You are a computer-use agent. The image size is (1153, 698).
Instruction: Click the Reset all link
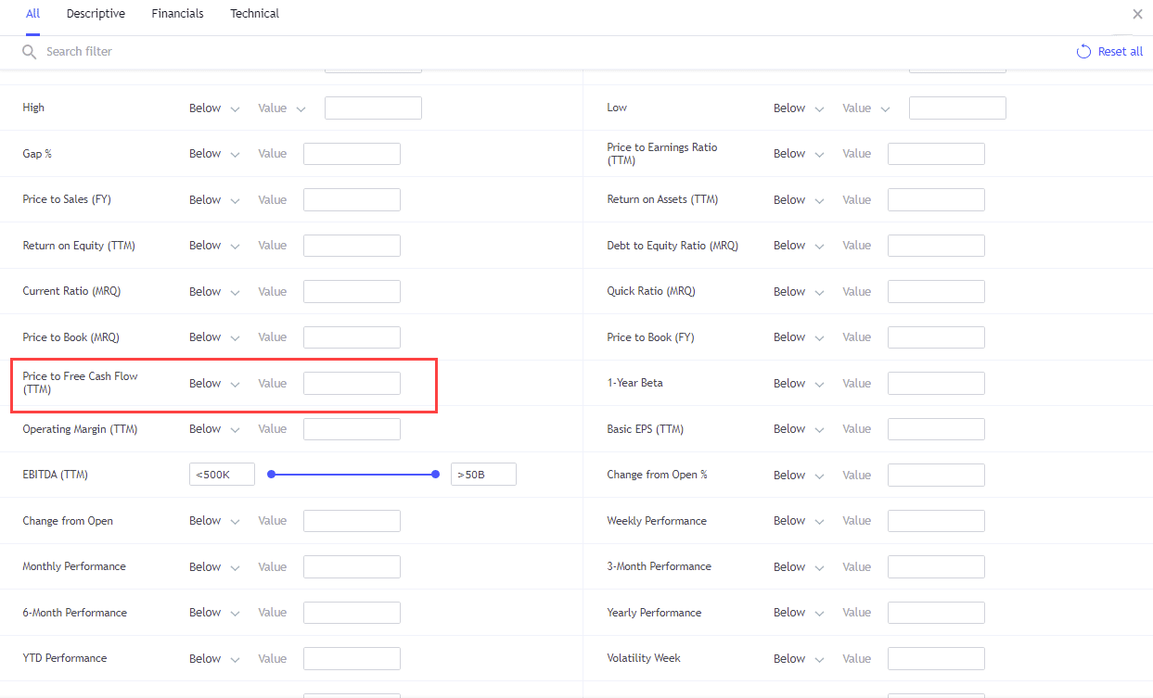coord(1120,52)
